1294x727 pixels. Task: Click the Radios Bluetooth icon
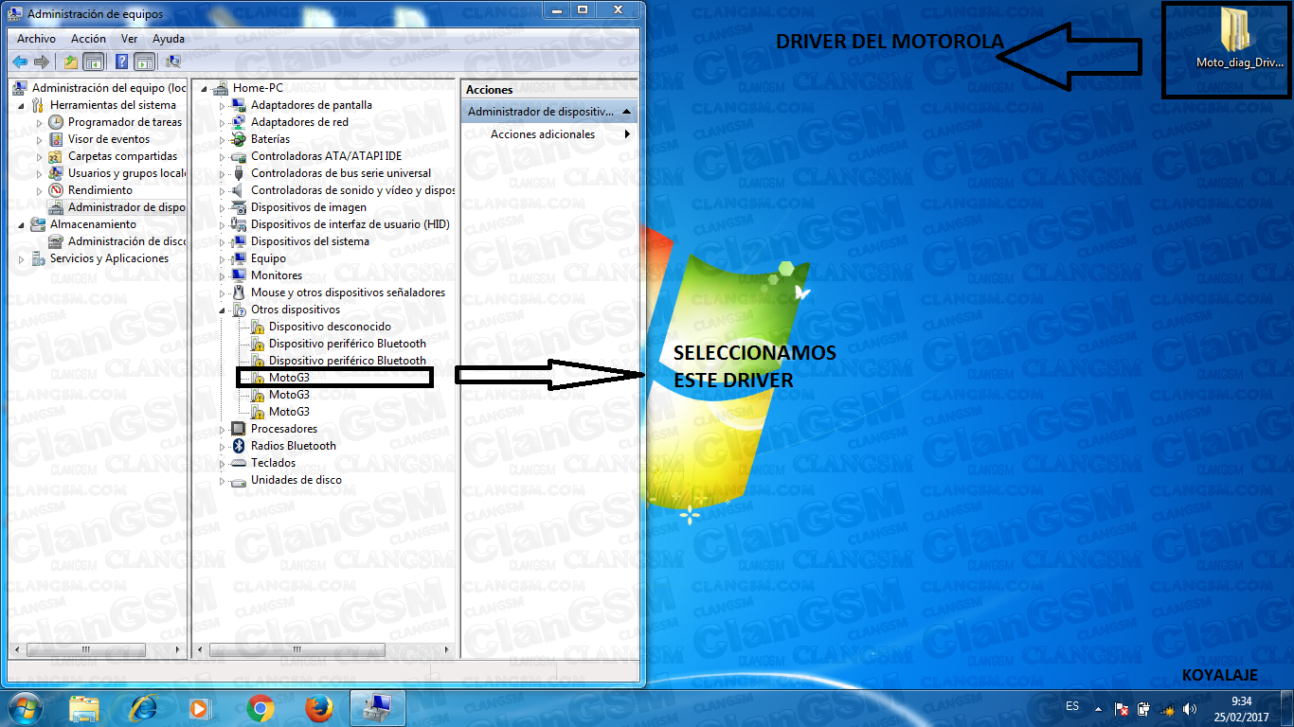[239, 446]
